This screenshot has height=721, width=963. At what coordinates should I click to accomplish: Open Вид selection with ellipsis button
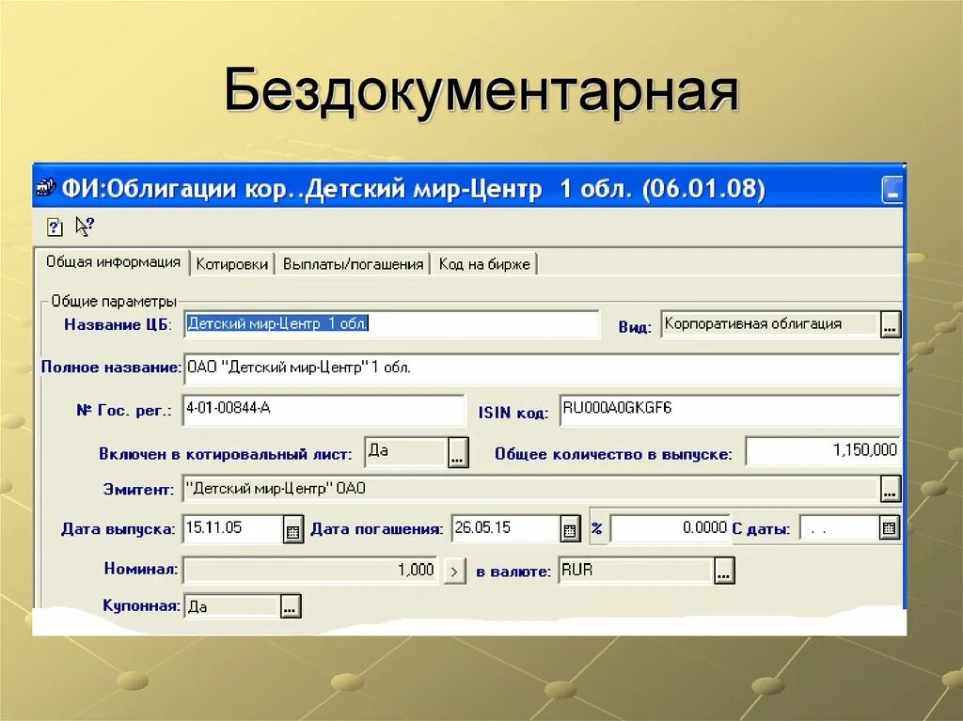click(891, 324)
